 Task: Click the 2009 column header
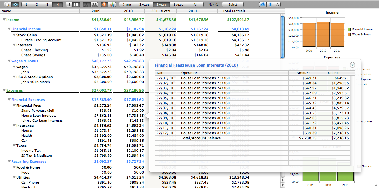coord(96,11)
